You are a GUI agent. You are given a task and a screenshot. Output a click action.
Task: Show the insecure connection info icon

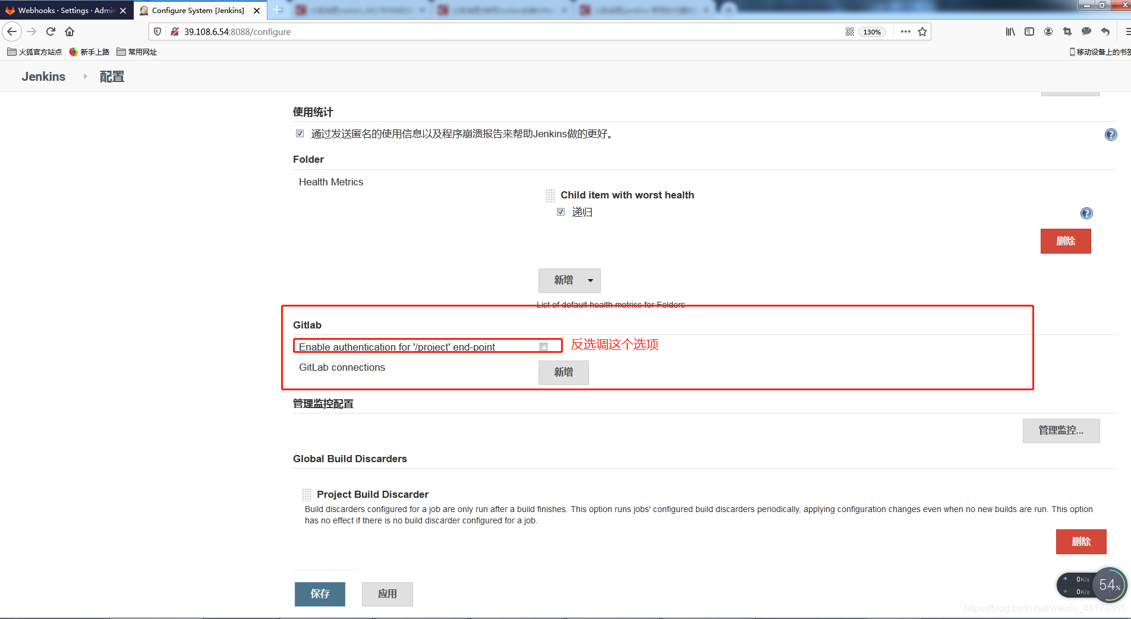tap(175, 31)
